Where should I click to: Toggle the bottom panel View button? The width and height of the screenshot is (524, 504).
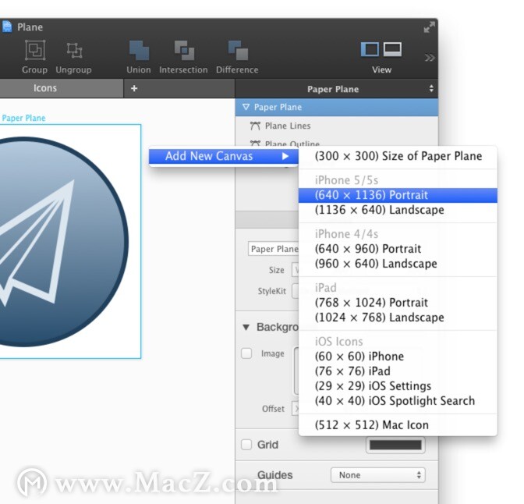392,49
